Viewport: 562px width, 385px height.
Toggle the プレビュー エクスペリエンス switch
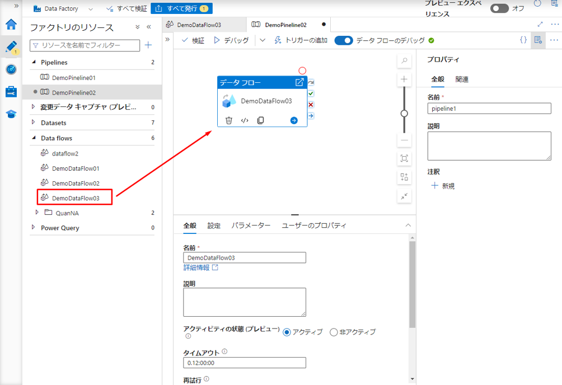499,8
